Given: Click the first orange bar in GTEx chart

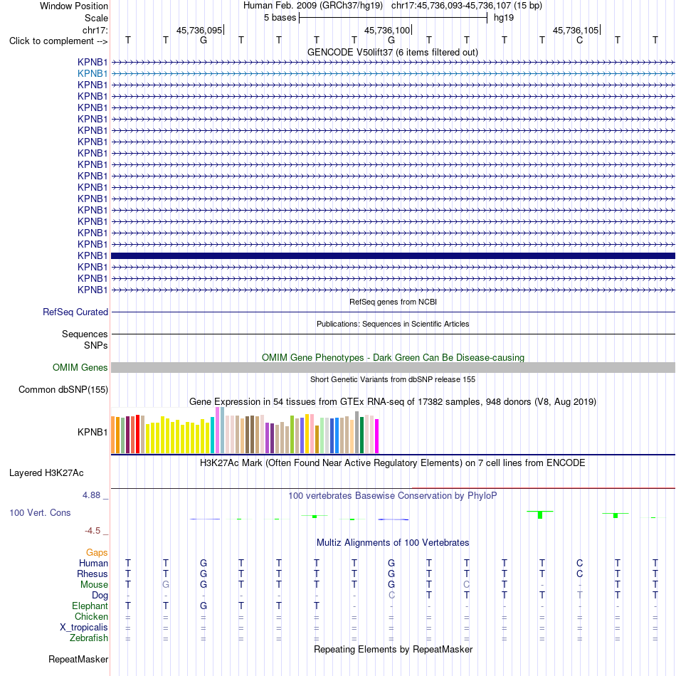Looking at the screenshot, I should (113, 435).
